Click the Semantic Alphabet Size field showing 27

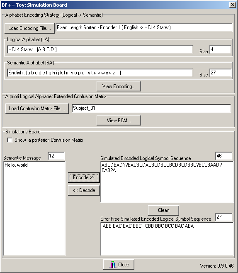(x=221, y=73)
